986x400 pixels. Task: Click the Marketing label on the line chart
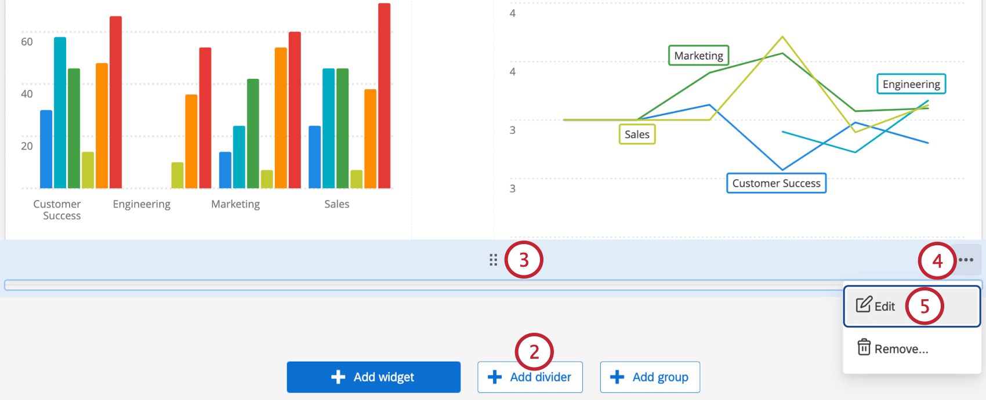[698, 56]
